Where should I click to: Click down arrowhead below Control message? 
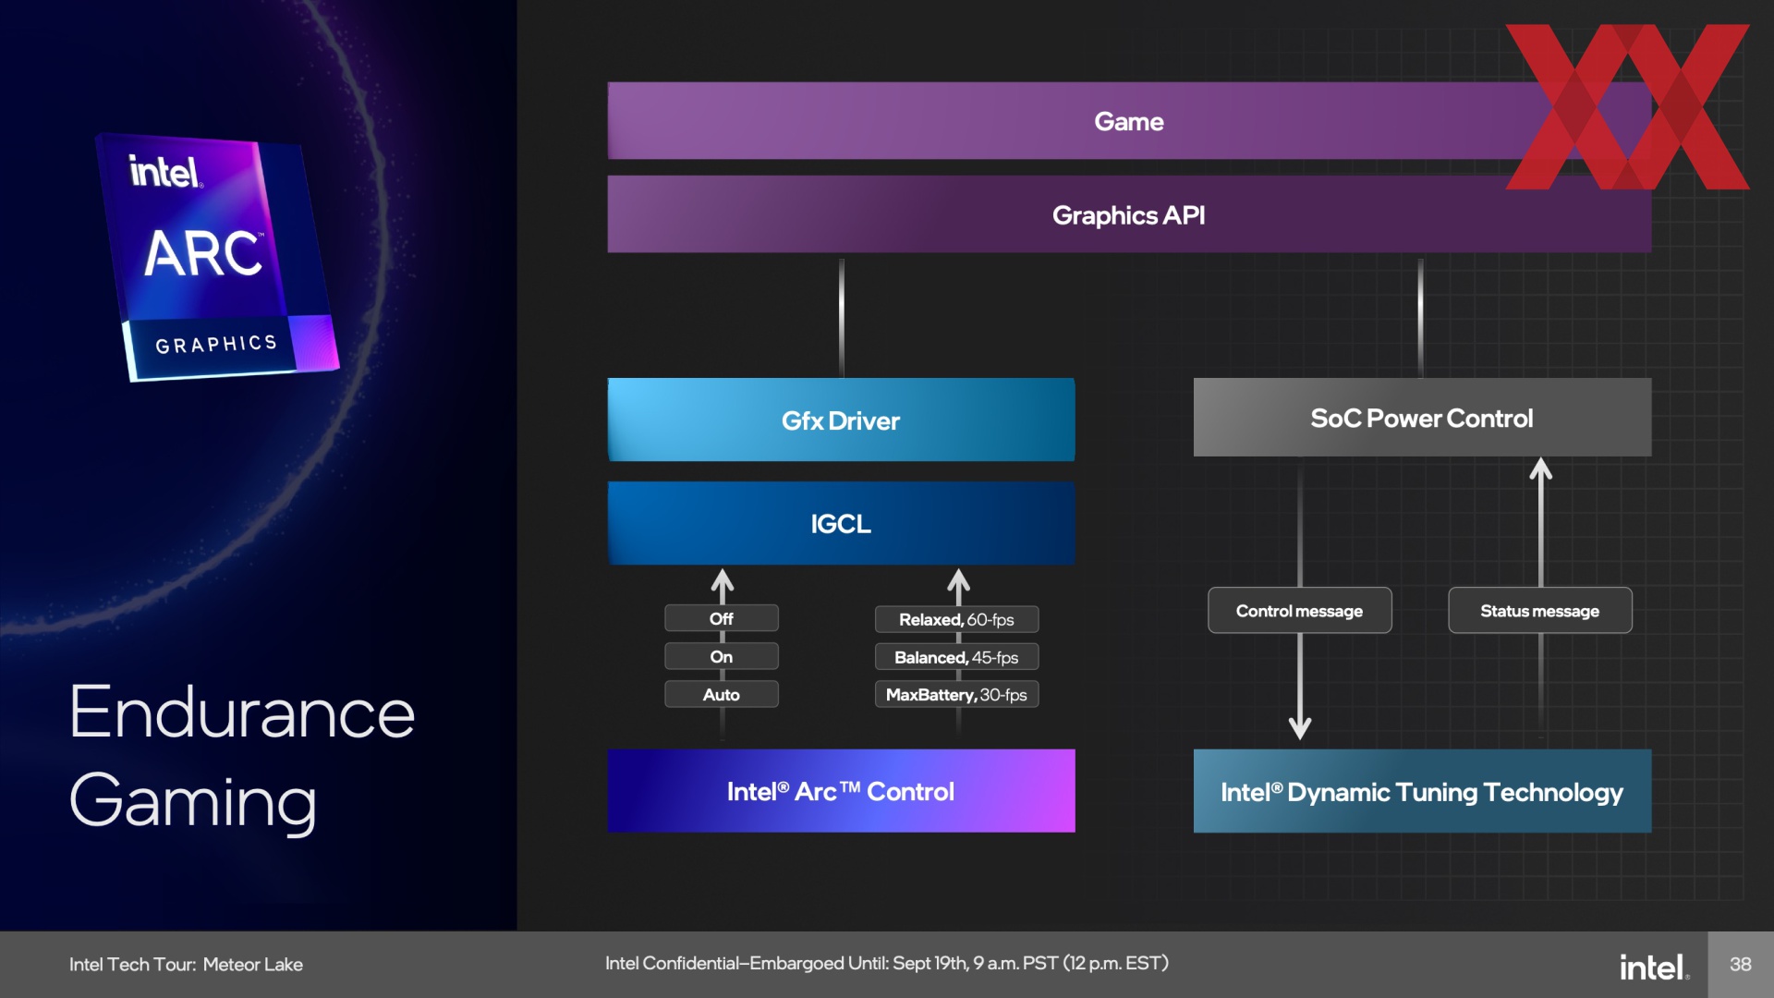(1300, 727)
